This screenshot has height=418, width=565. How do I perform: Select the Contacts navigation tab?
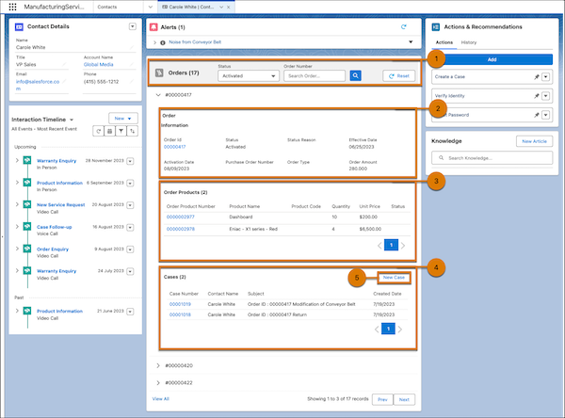(107, 7)
